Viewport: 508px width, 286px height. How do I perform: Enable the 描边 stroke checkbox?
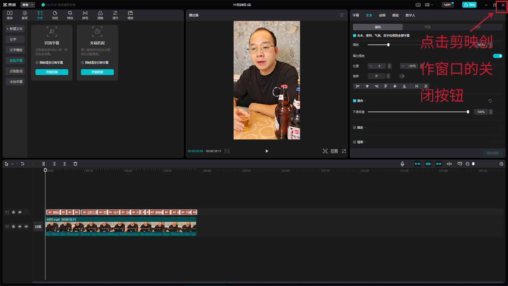[354, 128]
